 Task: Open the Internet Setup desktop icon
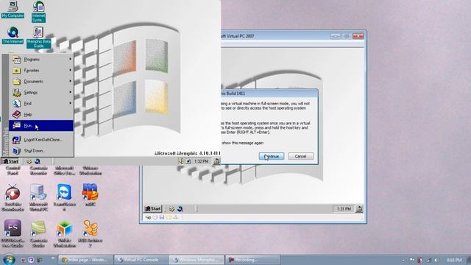(x=38, y=12)
